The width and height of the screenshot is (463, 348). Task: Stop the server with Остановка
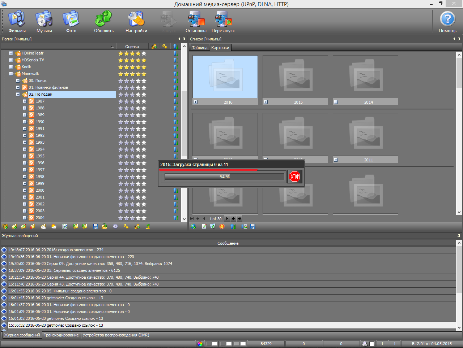(x=196, y=22)
